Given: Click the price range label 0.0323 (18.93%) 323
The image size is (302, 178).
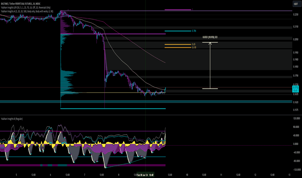Looking at the screenshot, I should [210, 37].
